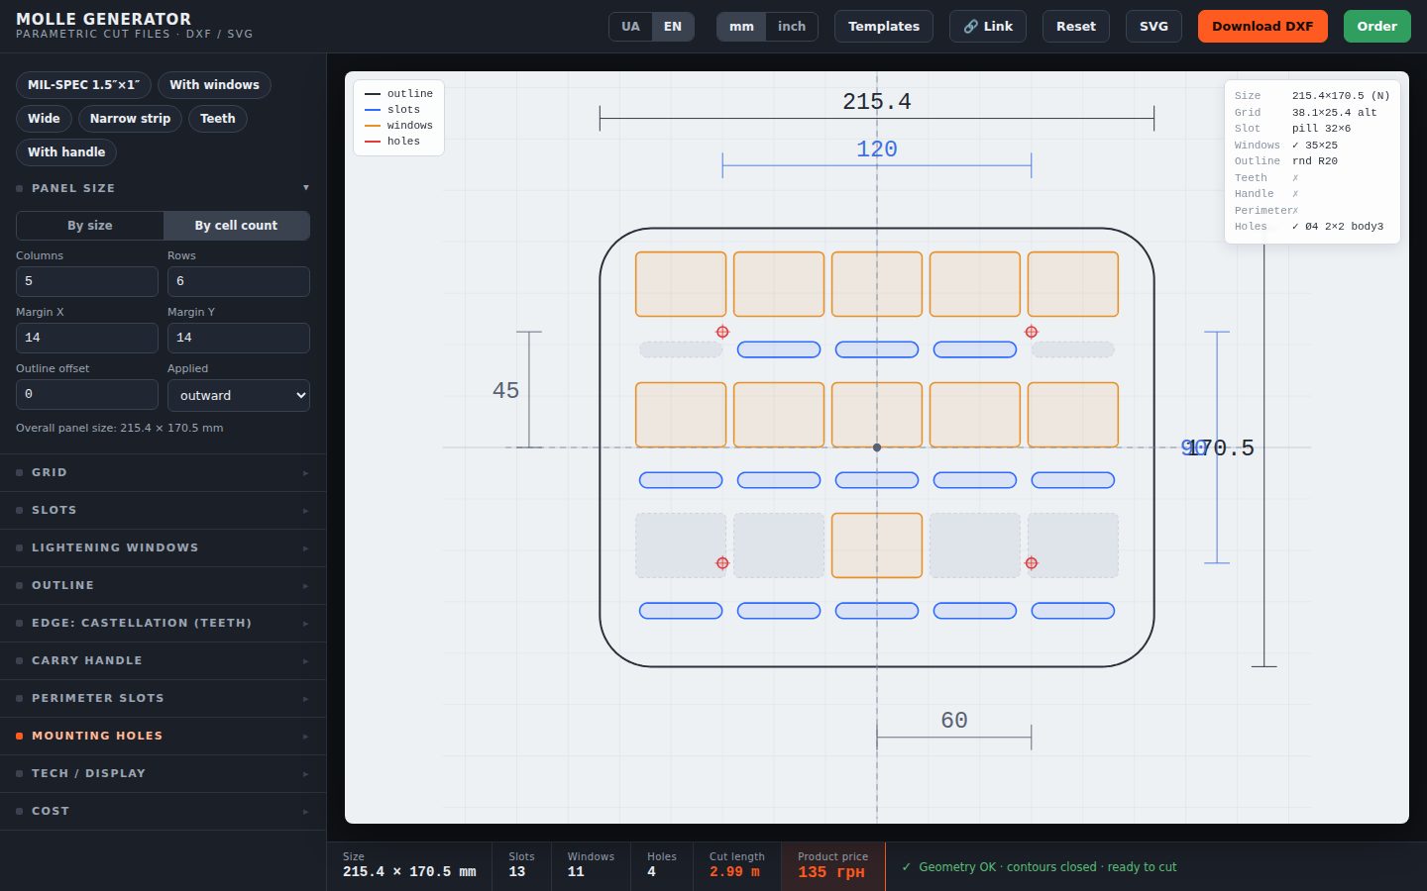Select the EN language option
Viewport: 1427px width, 891px height.
click(x=673, y=27)
